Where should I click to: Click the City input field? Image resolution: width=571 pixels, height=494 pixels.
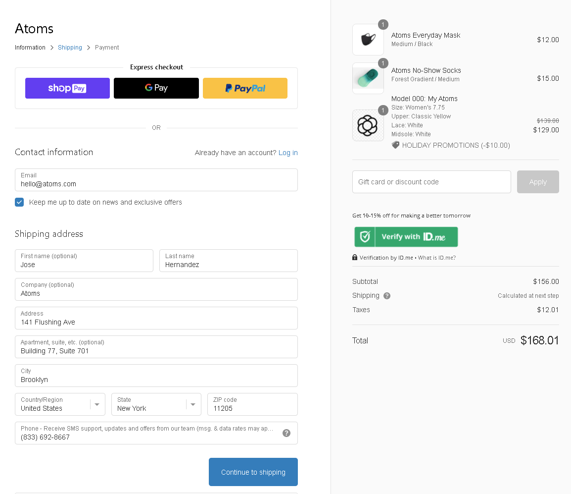[156, 376]
